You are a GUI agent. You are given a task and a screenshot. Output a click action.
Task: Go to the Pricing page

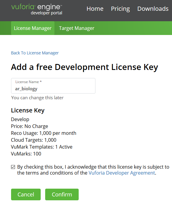(120, 9)
